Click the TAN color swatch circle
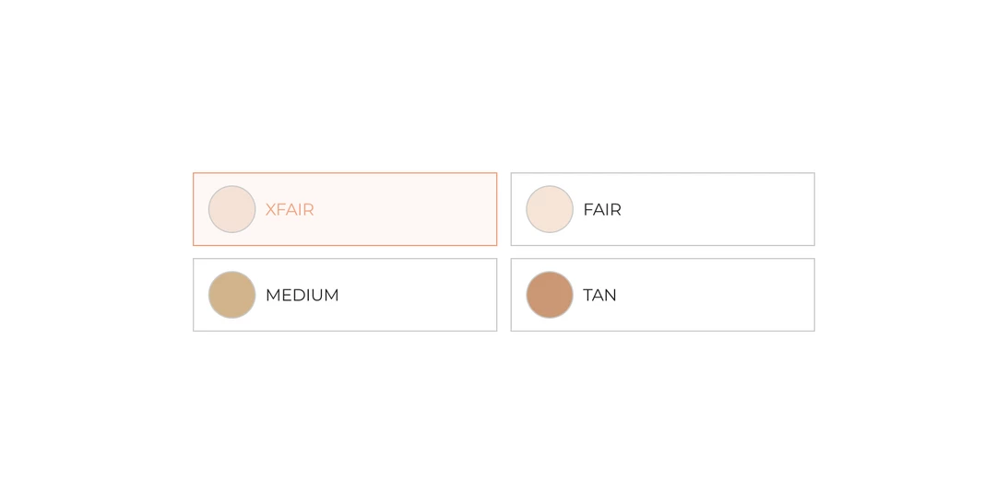The height and width of the screenshot is (491, 996). pos(550,295)
